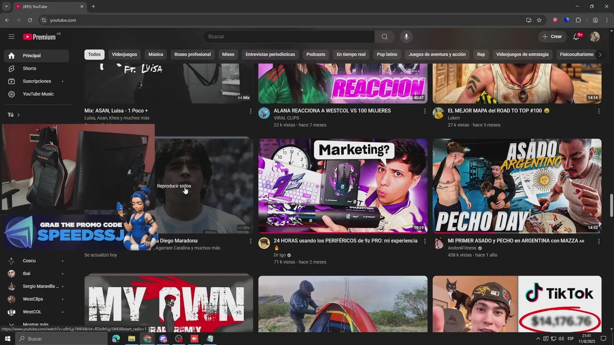The height and width of the screenshot is (345, 614).
Task: Open the account avatar menu
Action: click(x=595, y=37)
